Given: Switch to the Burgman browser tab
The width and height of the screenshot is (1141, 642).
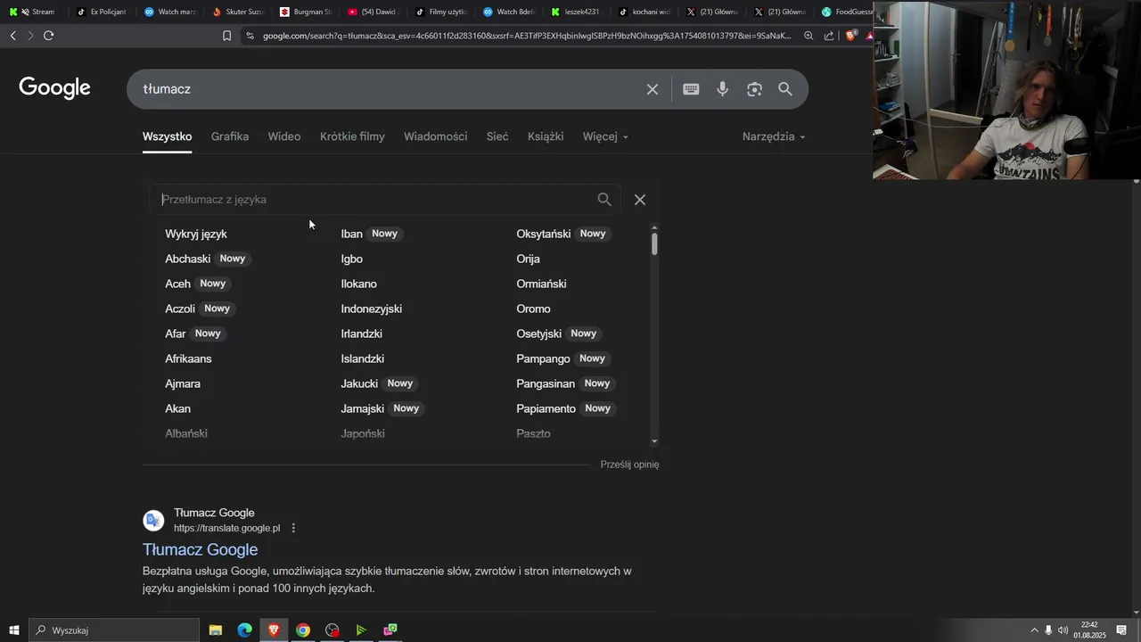Looking at the screenshot, I should coord(305,12).
